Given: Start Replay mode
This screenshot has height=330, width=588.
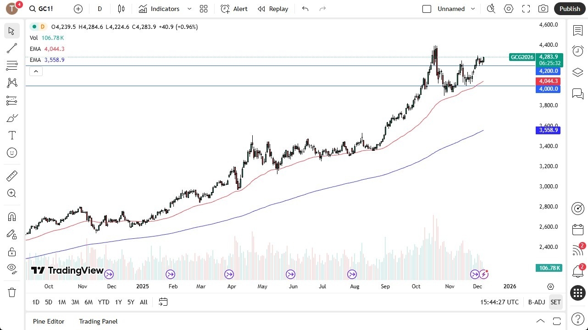Looking at the screenshot, I should pyautogui.click(x=273, y=9).
